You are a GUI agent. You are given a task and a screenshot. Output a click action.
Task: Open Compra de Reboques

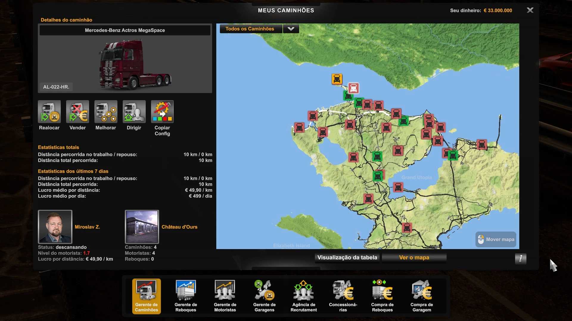tap(382, 296)
